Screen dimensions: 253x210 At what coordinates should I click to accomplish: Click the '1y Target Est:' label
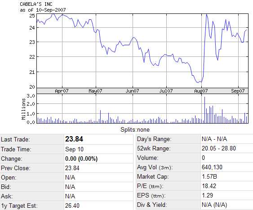pyautogui.click(x=19, y=206)
